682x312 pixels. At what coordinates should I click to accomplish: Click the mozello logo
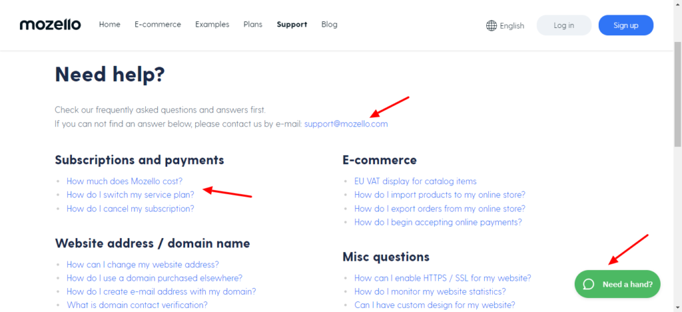coord(50,25)
